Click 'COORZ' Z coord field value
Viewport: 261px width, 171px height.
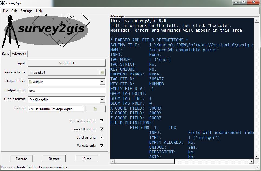[x=155, y=118]
